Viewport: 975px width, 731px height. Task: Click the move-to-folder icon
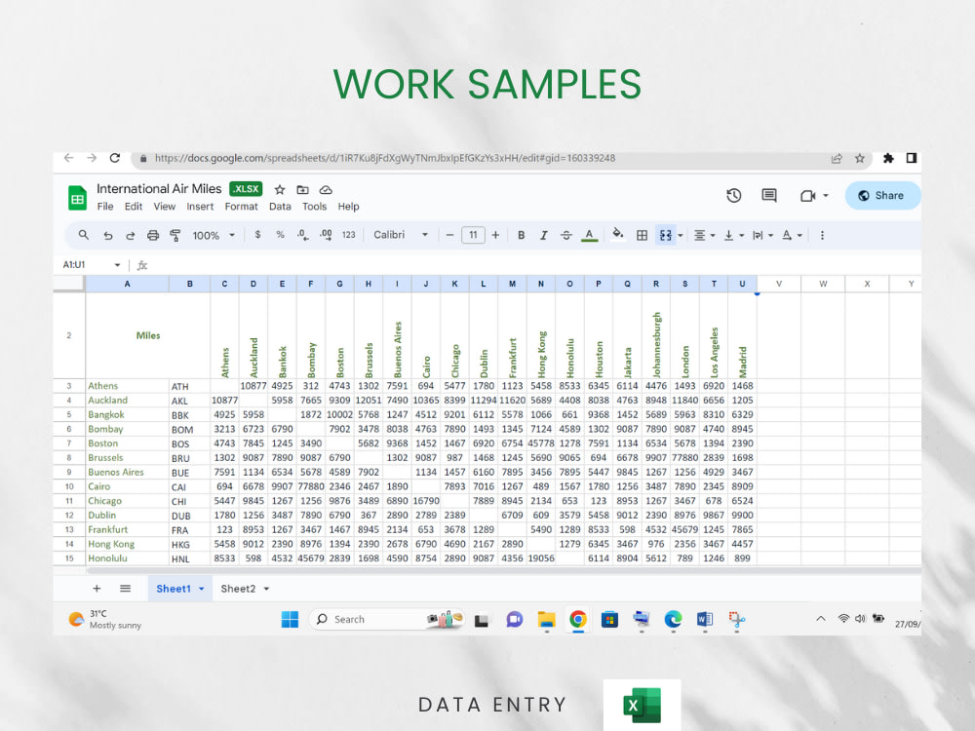click(303, 190)
